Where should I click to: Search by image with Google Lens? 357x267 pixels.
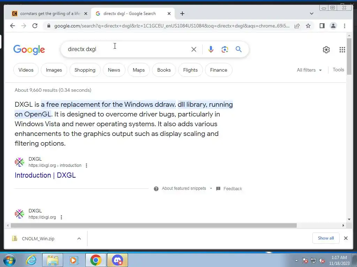225,49
